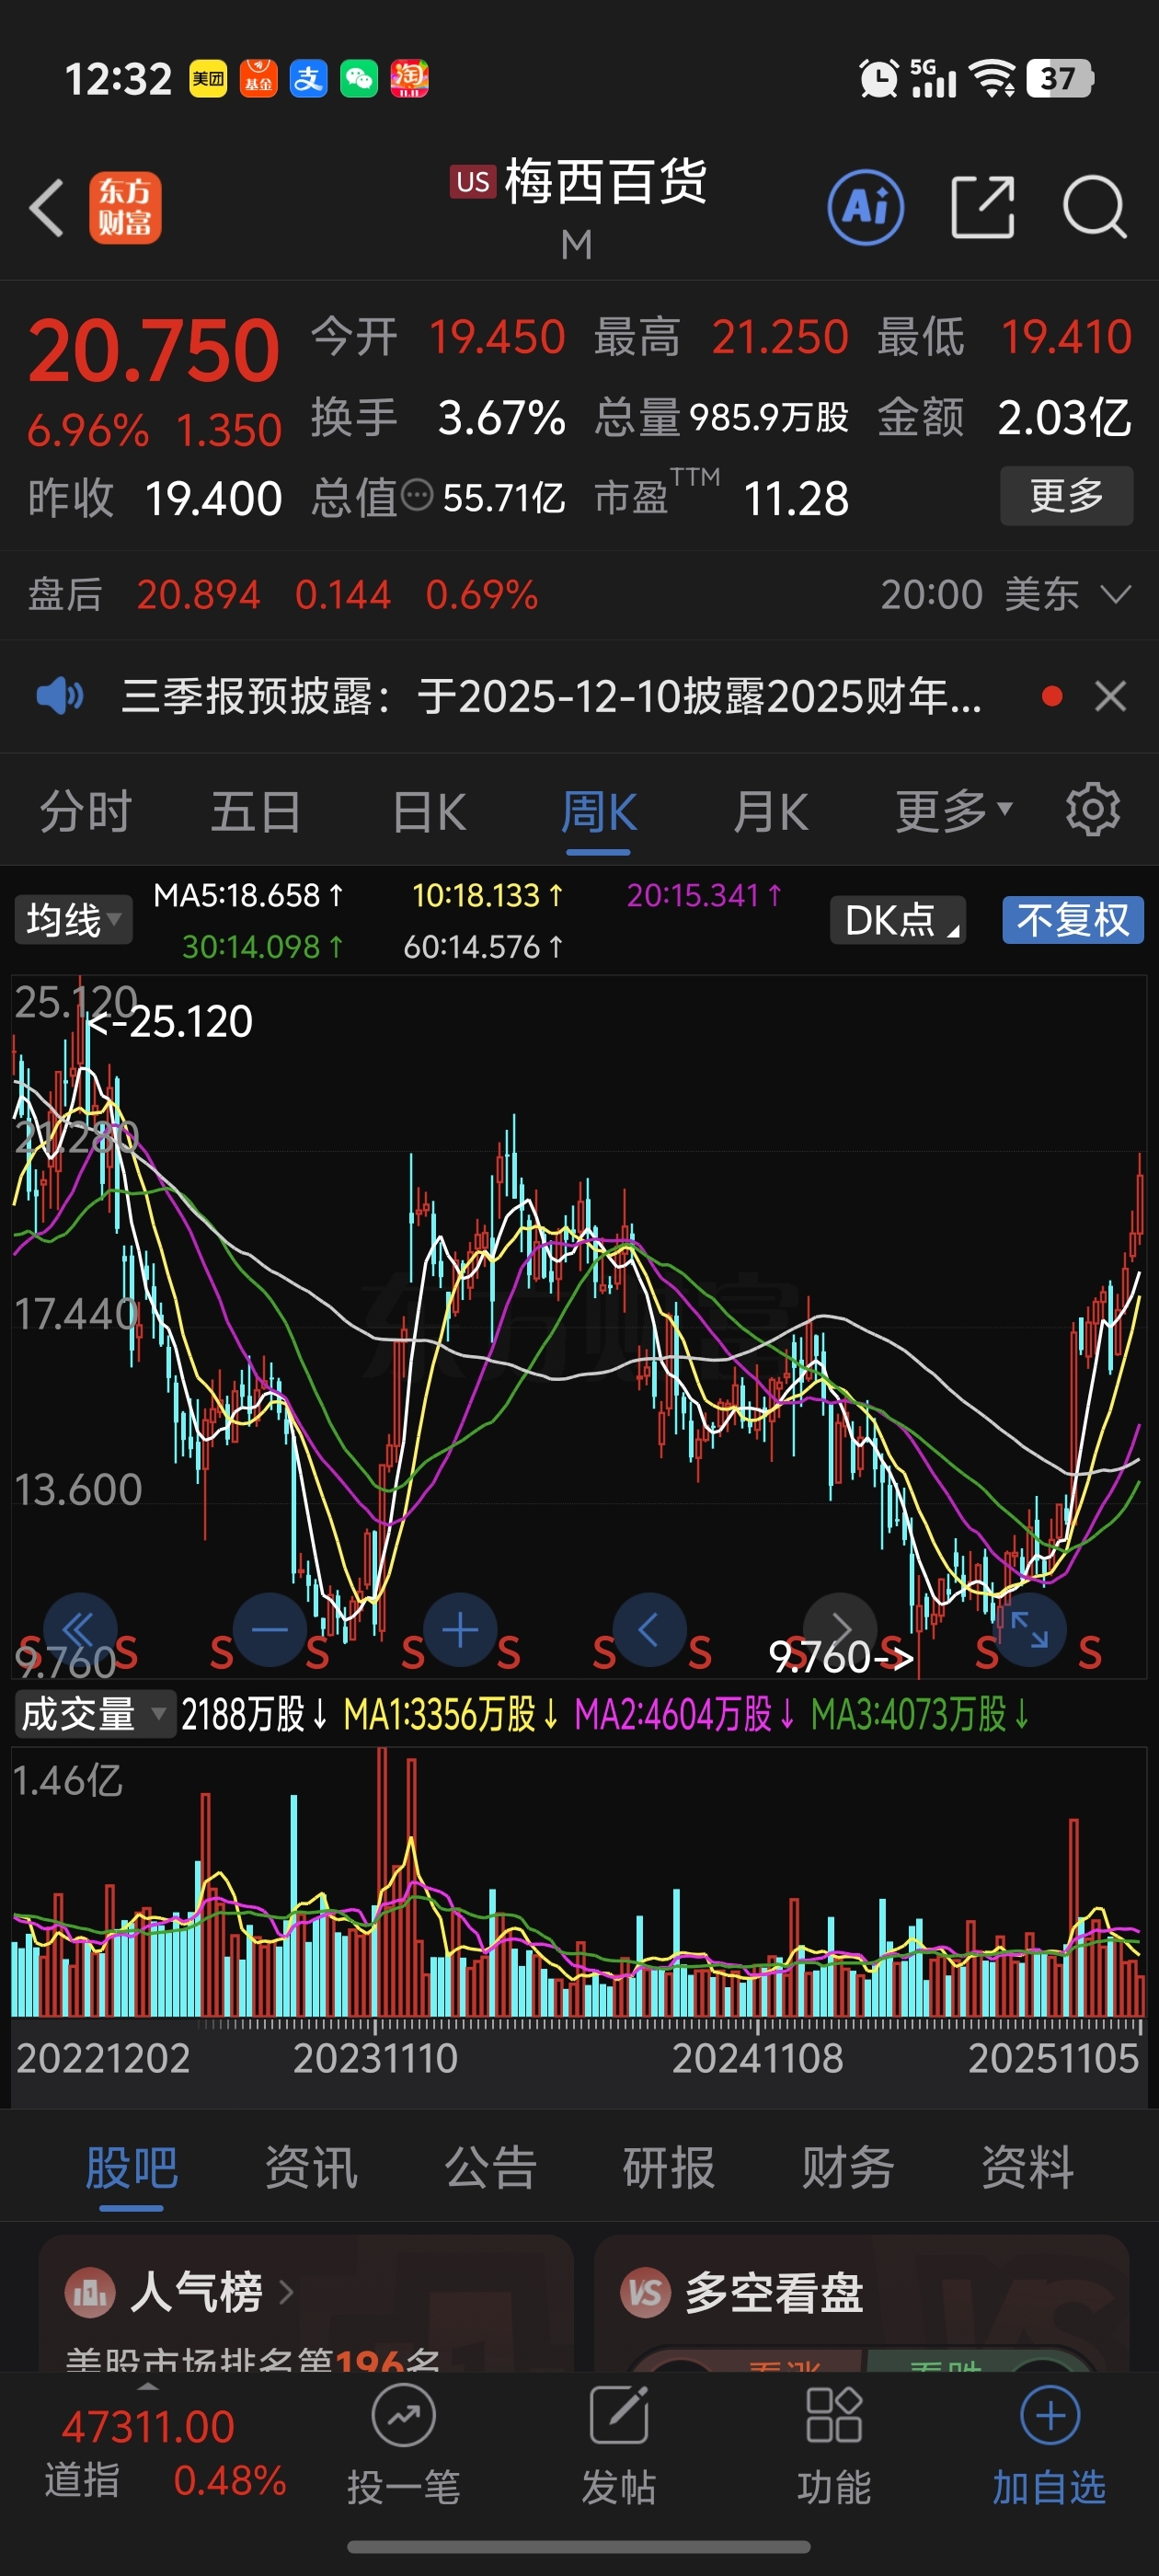Open the Ai assistant icon
Screen dimensions: 1159x2576
(866, 208)
